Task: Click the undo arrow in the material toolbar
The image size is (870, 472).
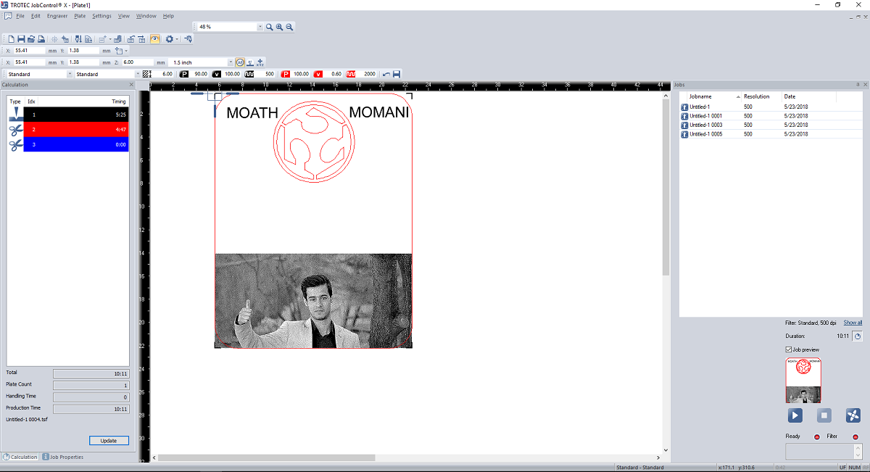Action: click(386, 74)
